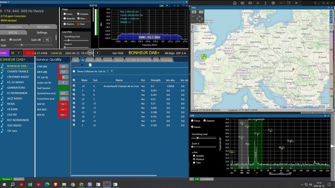Toggle Names in the CIR panel
Image resolution: width=335 pixels, height=188 pixels.
(x=192, y=127)
